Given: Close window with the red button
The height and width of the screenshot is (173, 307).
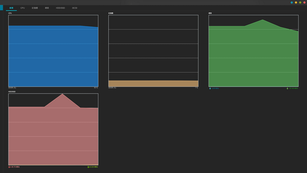Looking at the screenshot, I should click(304, 3).
